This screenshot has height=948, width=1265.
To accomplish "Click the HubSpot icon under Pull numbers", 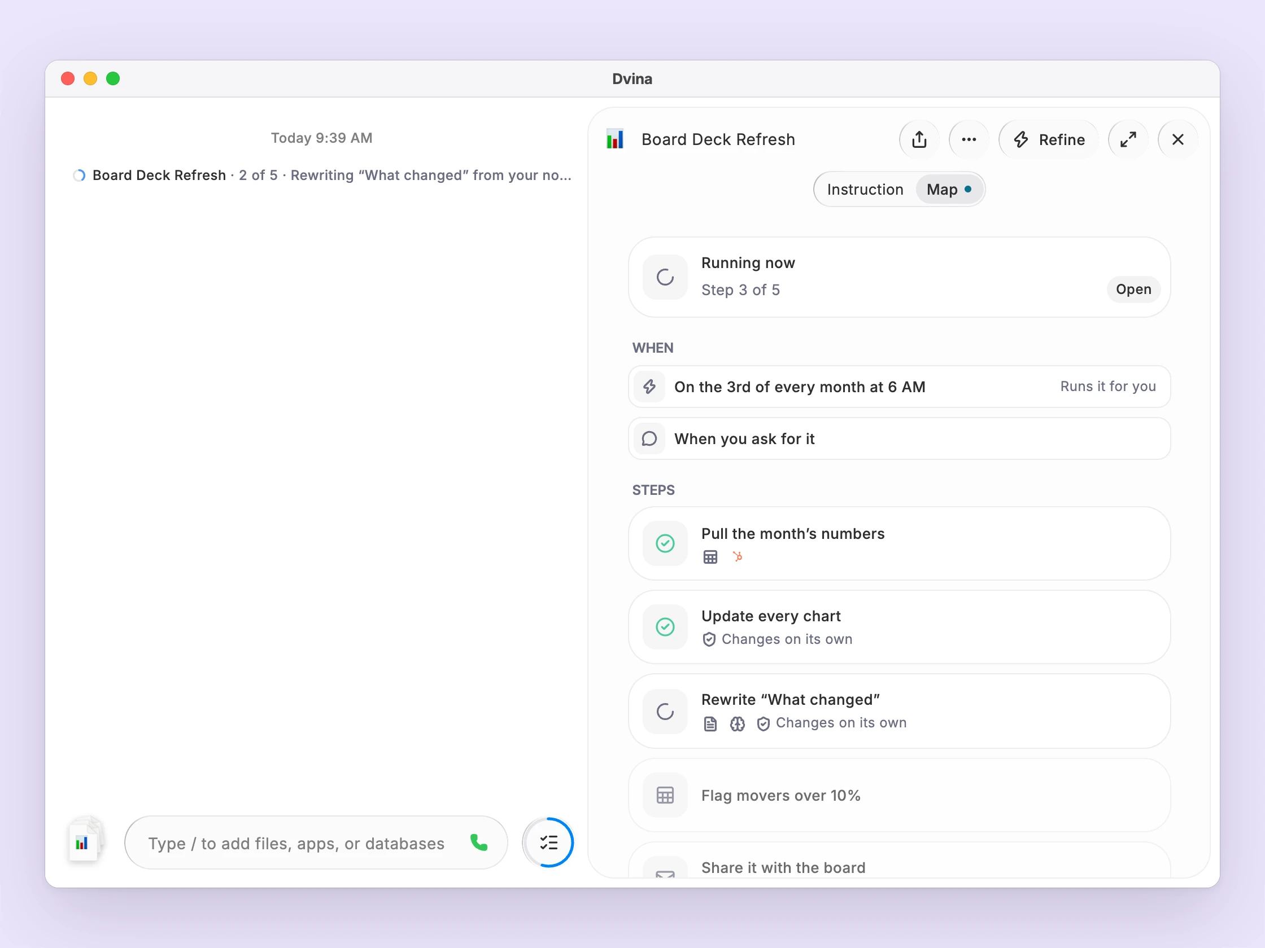I will point(738,556).
